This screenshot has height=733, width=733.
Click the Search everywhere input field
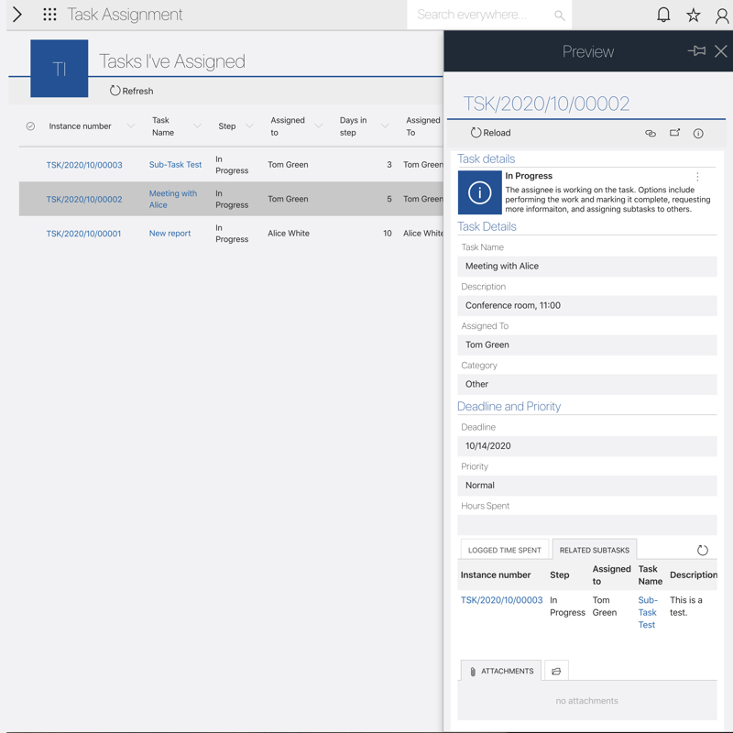[x=481, y=15]
